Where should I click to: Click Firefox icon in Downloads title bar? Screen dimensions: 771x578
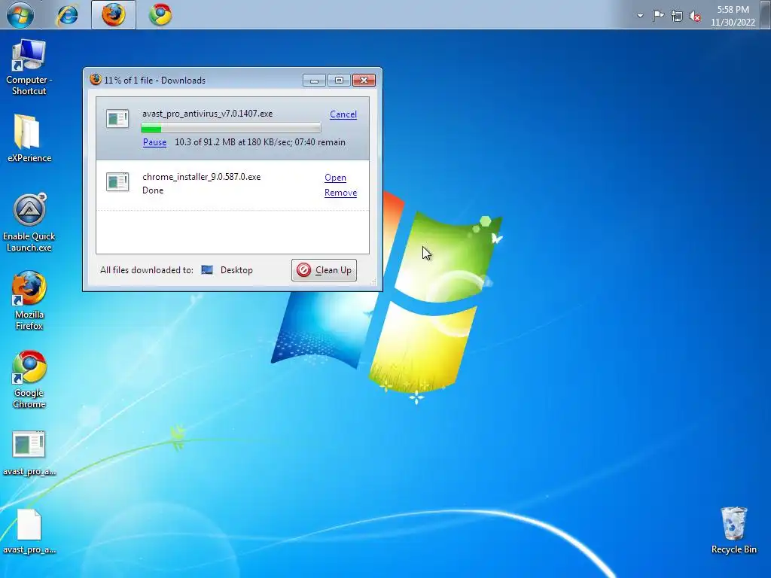96,79
